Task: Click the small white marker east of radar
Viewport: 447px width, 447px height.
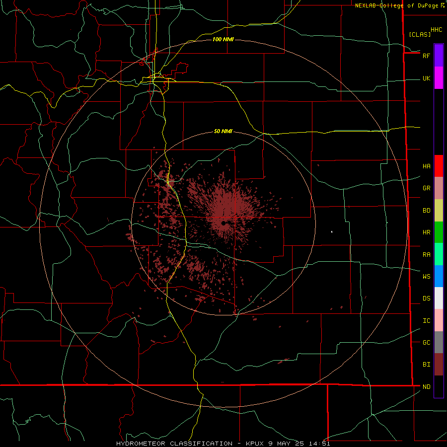Action: (x=332, y=232)
